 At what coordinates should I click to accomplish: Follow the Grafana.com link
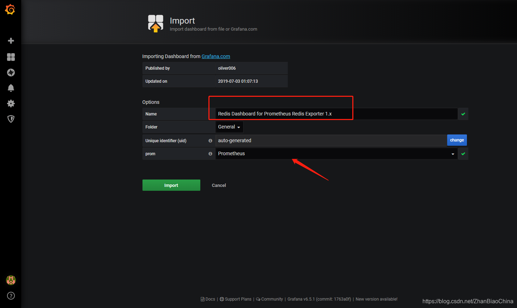pos(216,56)
